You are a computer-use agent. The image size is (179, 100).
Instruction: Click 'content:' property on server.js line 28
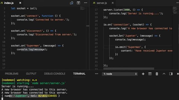[x=127, y=51]
